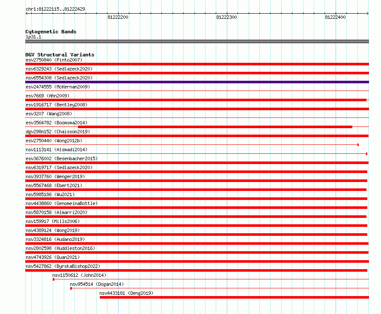Select the nsv6329243 (Sedlazeck2020) label

click(x=59, y=69)
